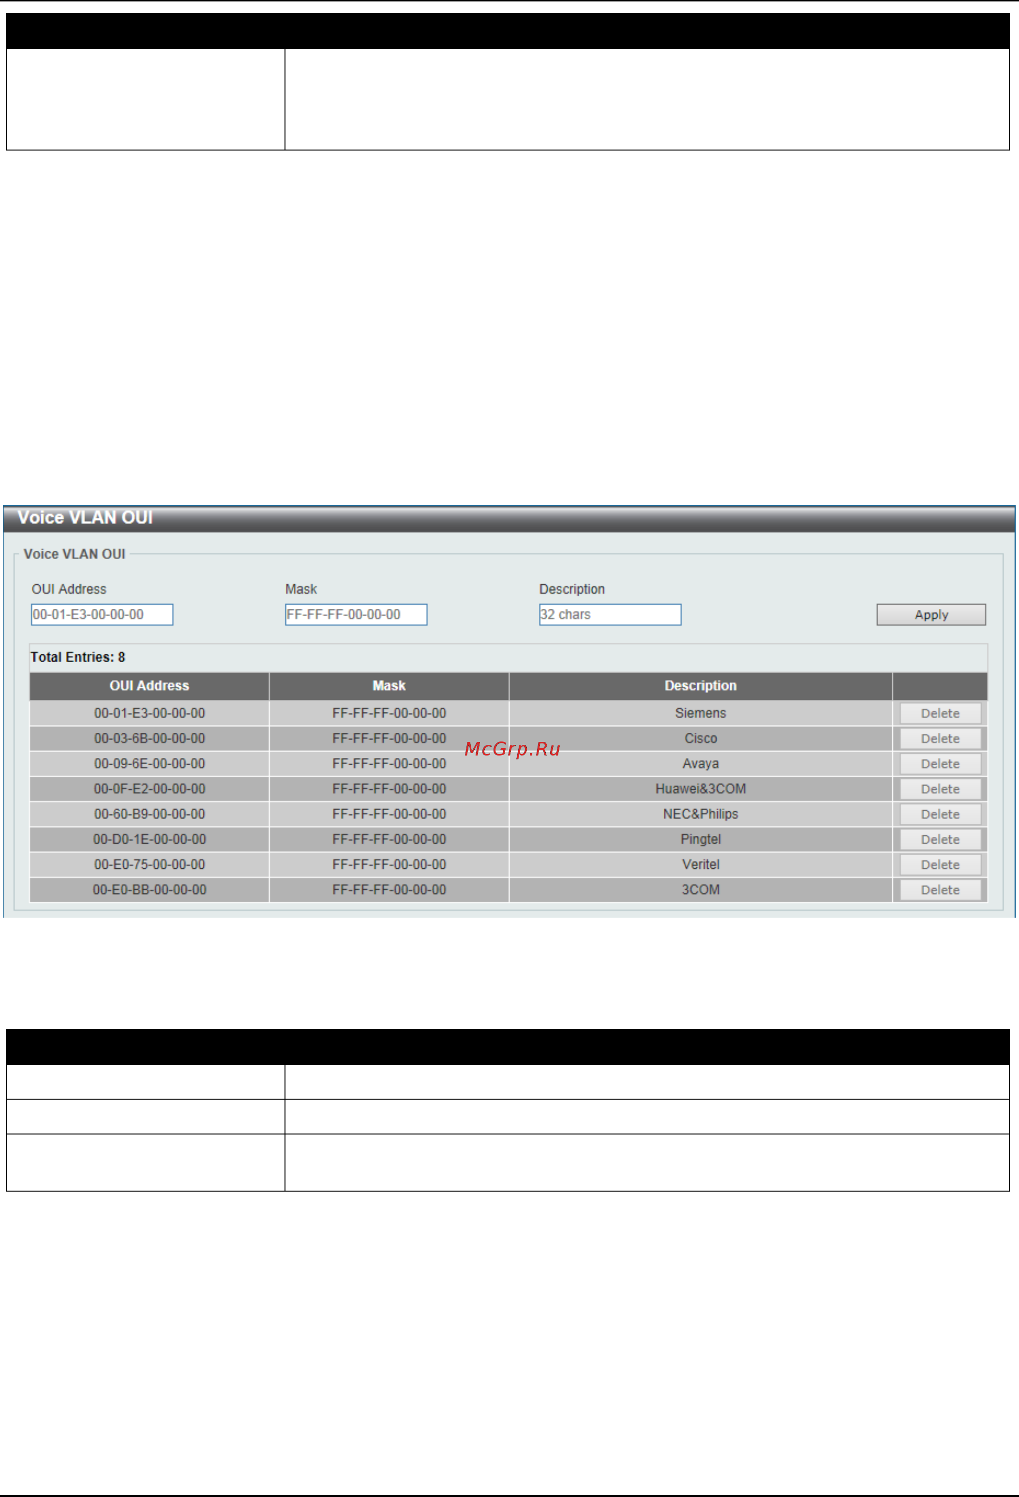The image size is (1019, 1497).
Task: Click the Veritel description cell
Action: tap(701, 864)
